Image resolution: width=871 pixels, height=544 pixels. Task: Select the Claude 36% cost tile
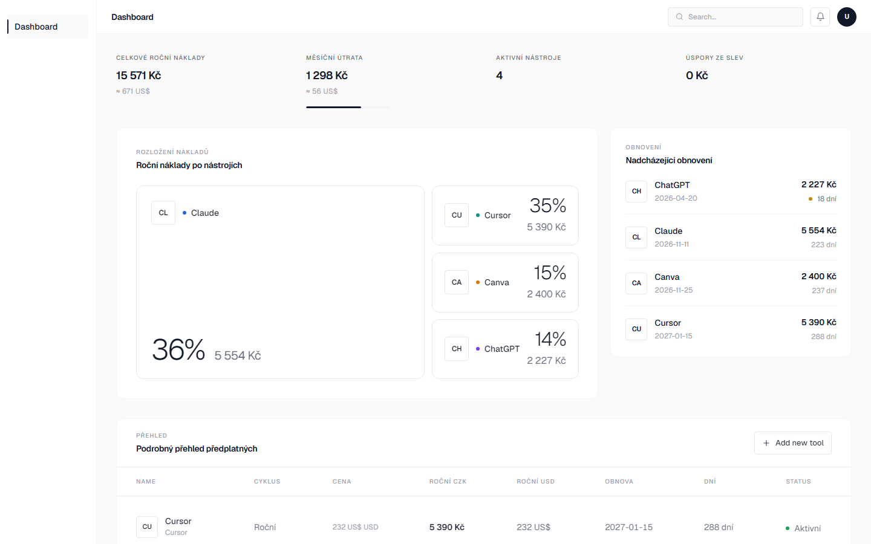pos(280,282)
